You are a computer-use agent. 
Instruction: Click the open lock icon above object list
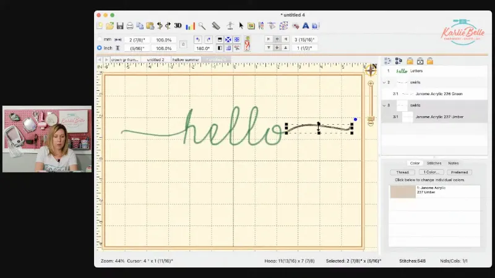(430, 61)
